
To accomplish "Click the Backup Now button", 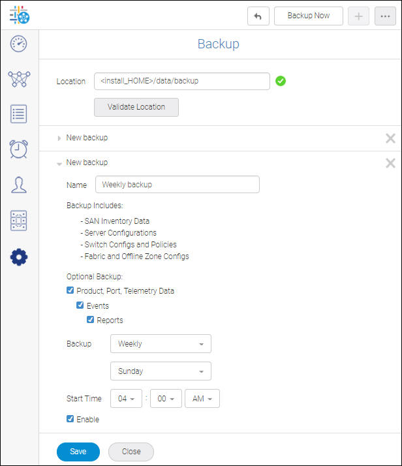I will pyautogui.click(x=309, y=16).
